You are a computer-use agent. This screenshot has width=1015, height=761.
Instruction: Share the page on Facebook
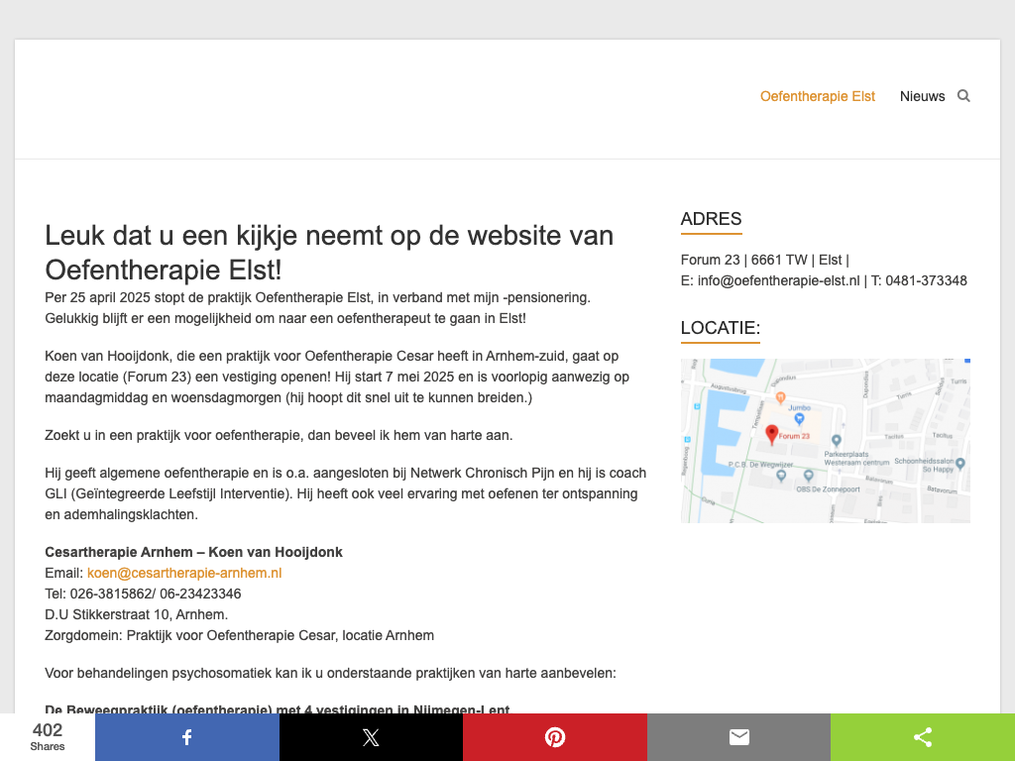click(186, 737)
